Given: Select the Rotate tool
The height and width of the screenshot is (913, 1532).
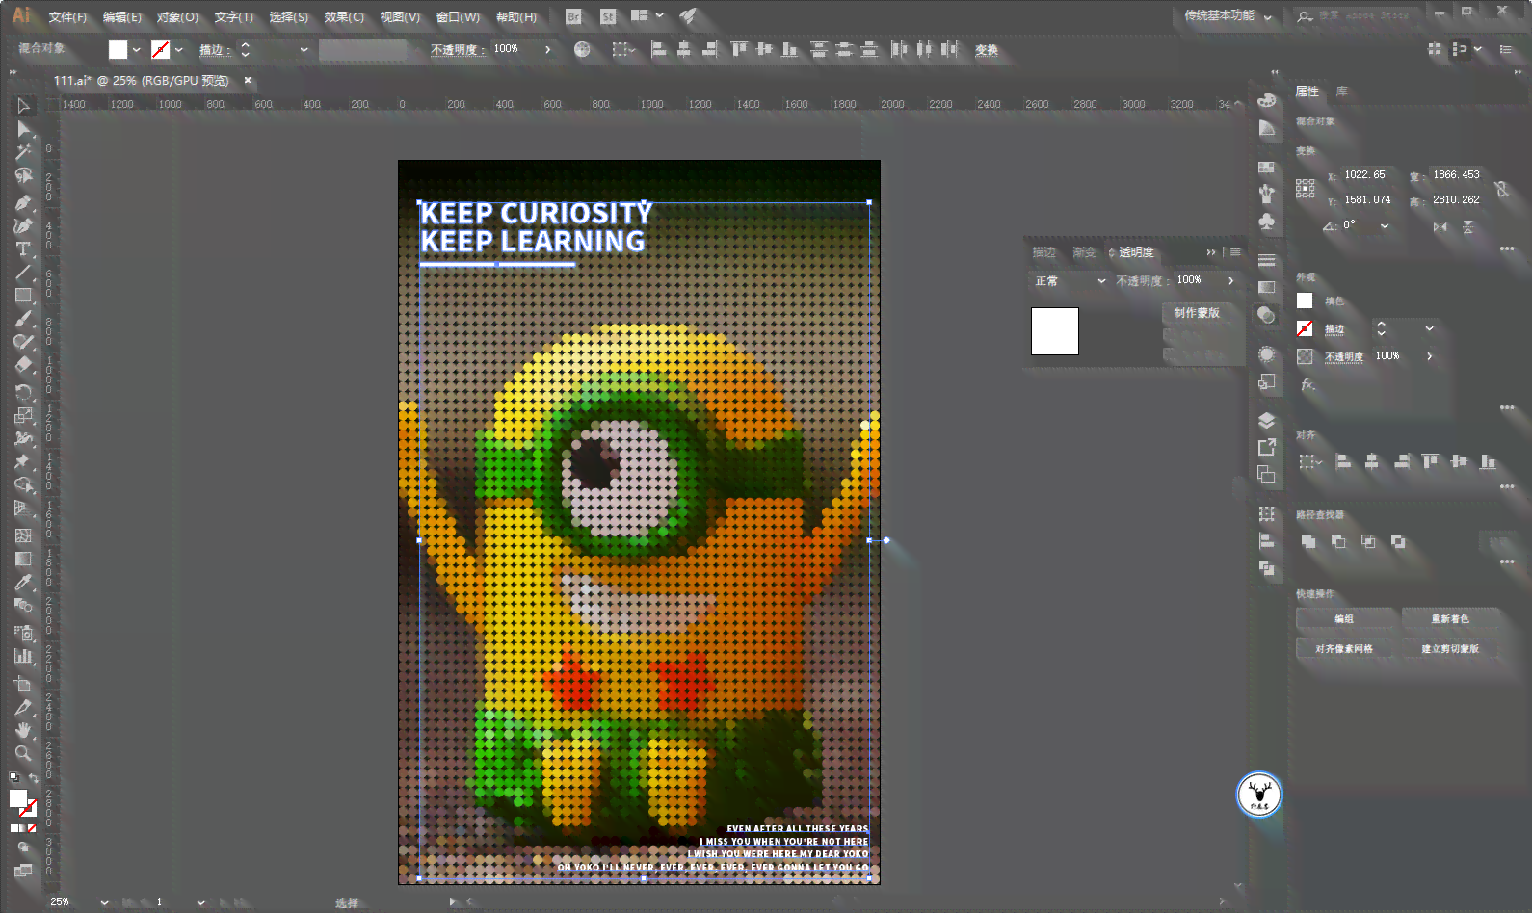Looking at the screenshot, I should pyautogui.click(x=24, y=392).
